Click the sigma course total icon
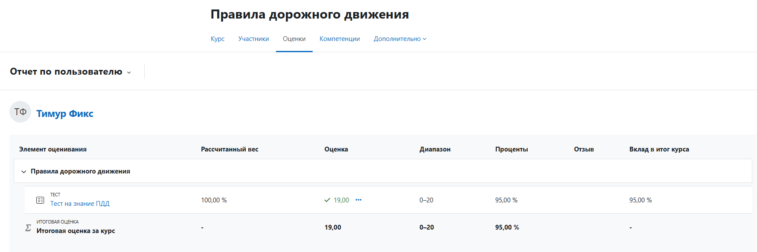 click(28, 227)
